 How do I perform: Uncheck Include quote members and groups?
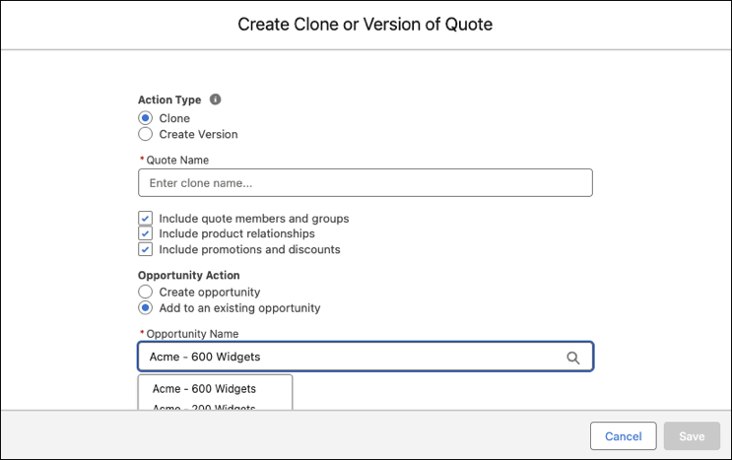(x=145, y=219)
